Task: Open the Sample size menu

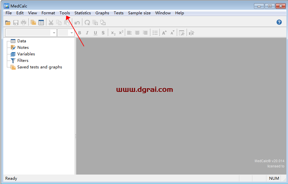Action: click(x=139, y=13)
